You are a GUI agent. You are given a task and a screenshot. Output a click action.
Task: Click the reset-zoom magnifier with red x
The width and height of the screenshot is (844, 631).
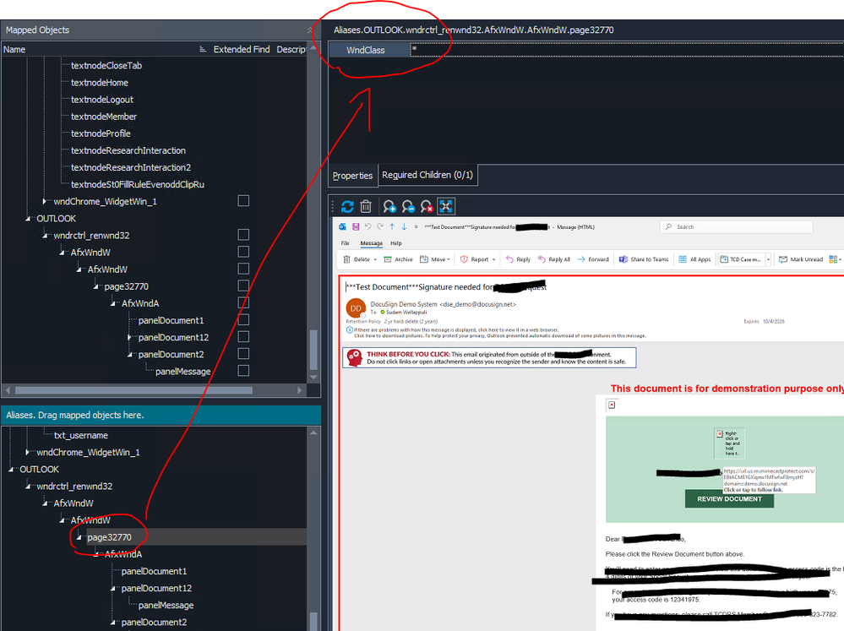[x=427, y=206]
